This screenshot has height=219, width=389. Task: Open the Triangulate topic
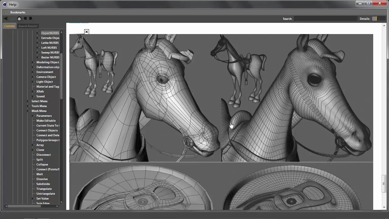pos(44,189)
